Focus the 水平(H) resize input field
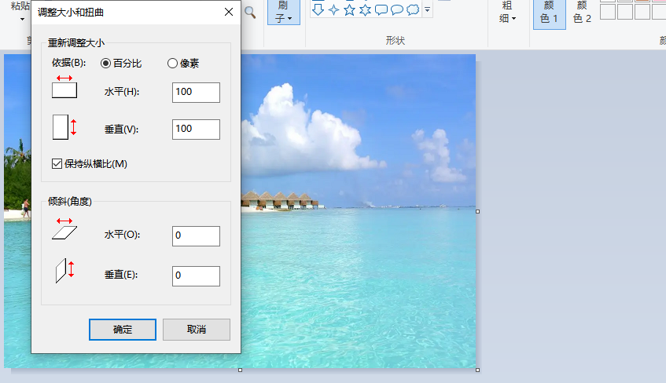This screenshot has height=383, width=666. click(x=196, y=93)
